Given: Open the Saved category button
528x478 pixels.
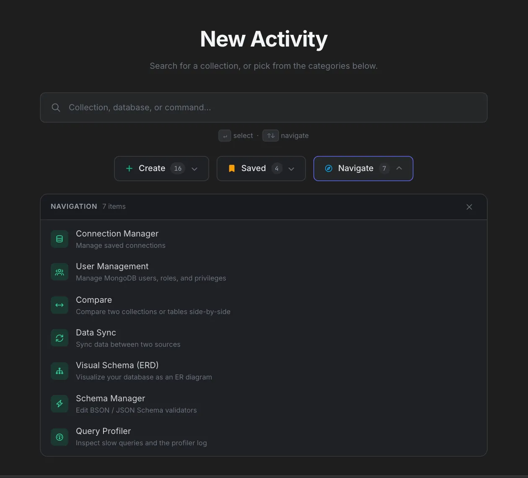Looking at the screenshot, I should tap(261, 169).
